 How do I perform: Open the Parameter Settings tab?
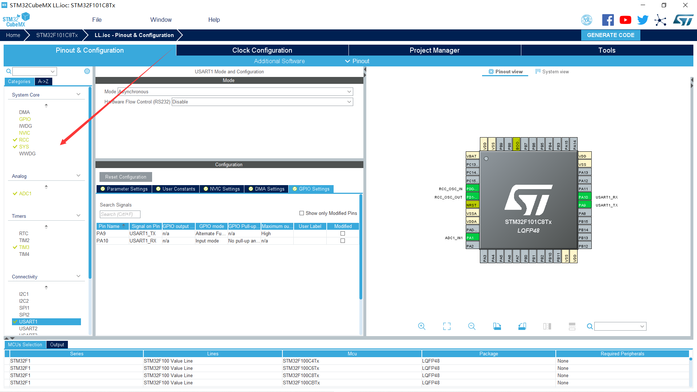(124, 189)
